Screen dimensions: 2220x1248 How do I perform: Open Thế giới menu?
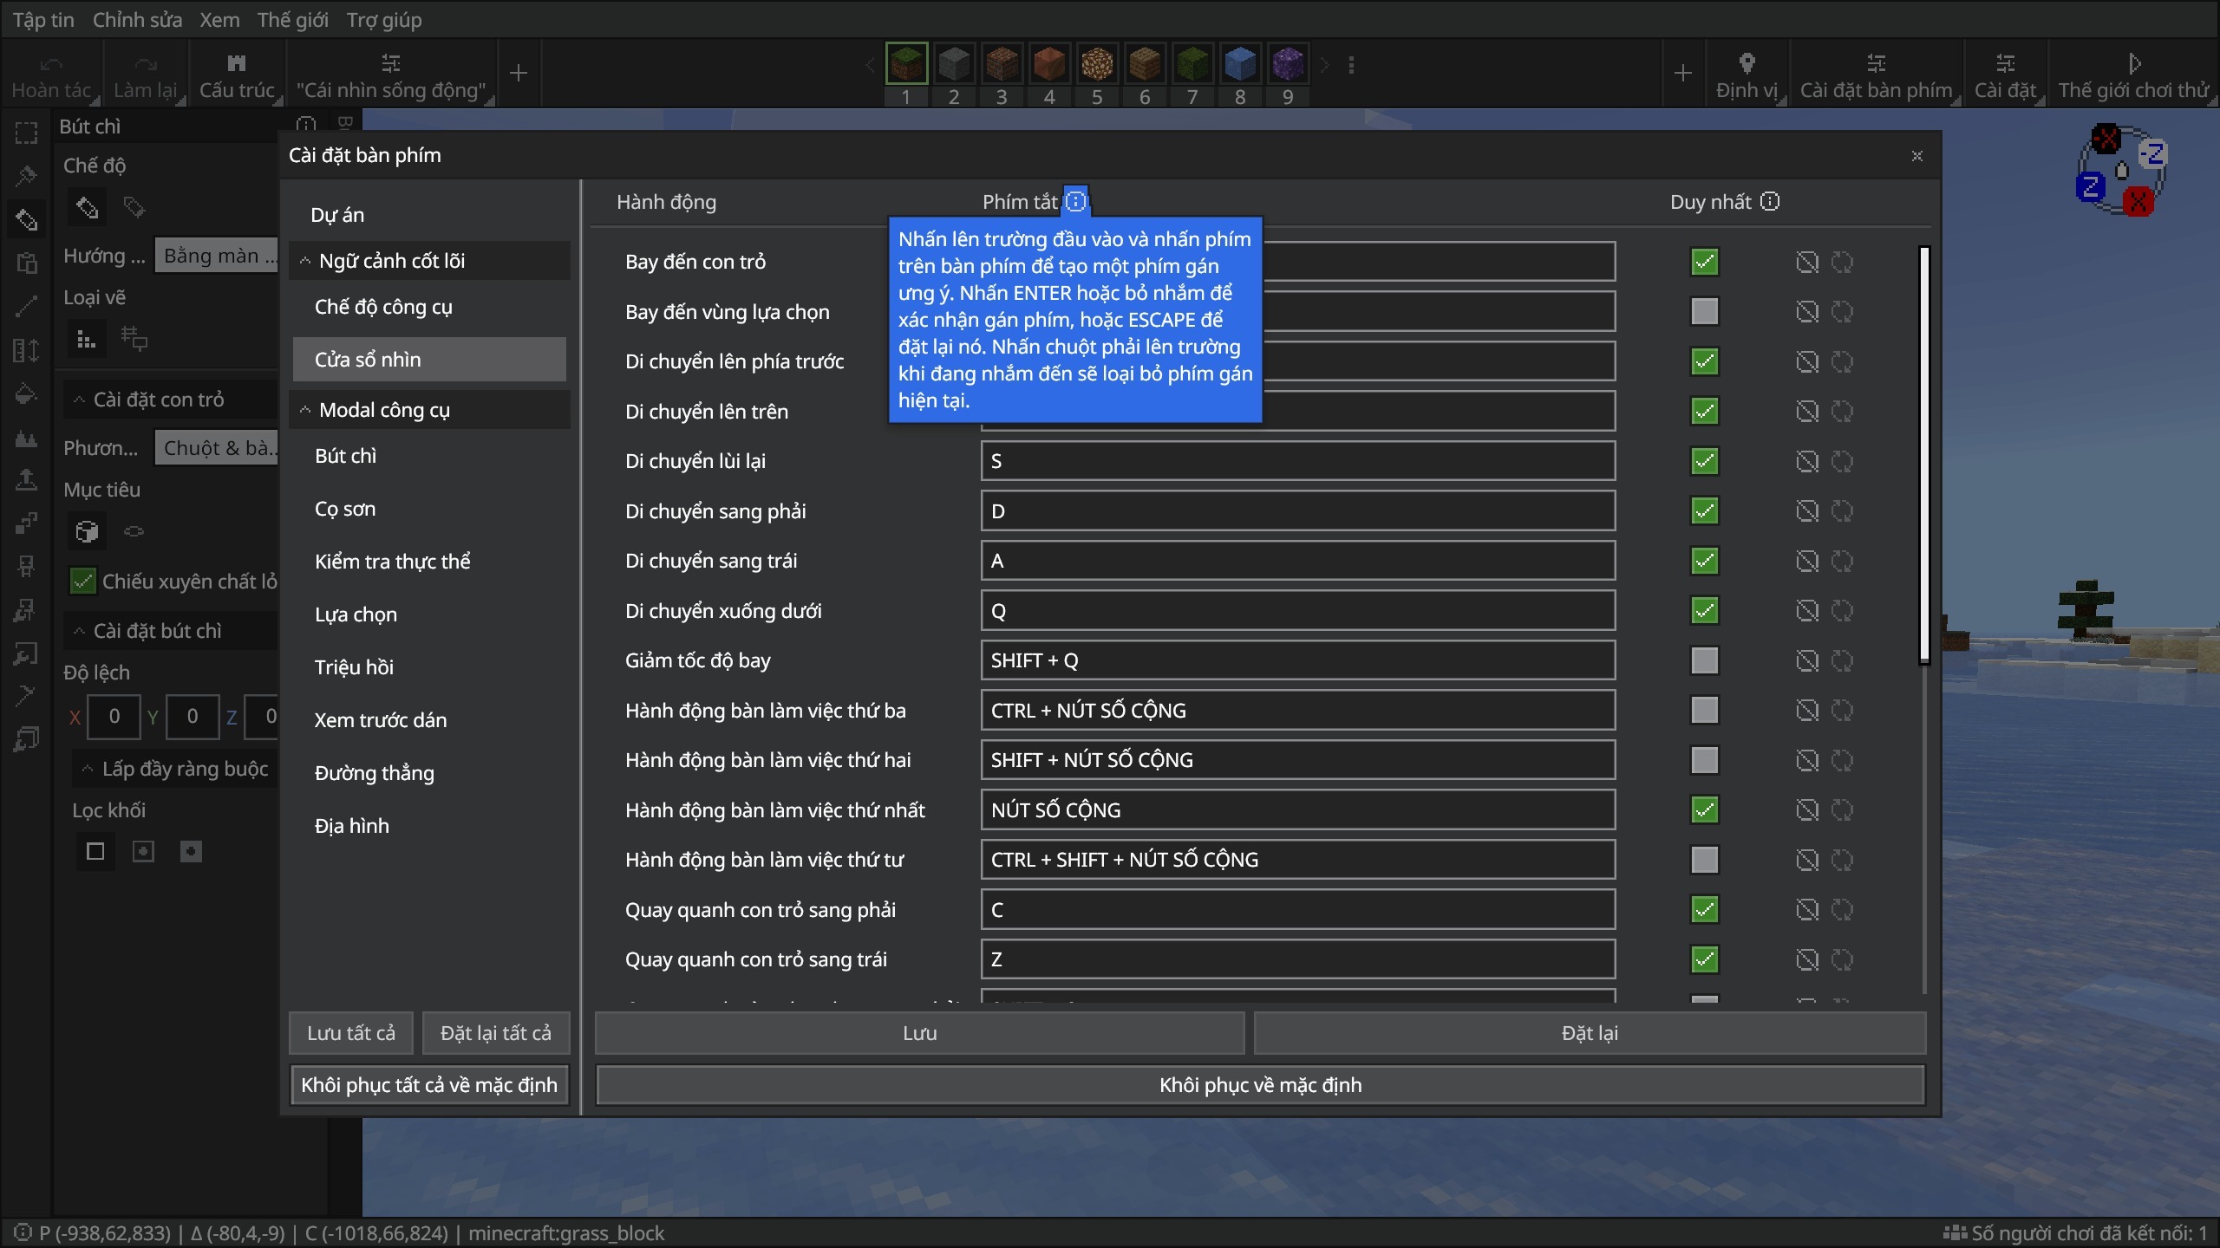[292, 20]
